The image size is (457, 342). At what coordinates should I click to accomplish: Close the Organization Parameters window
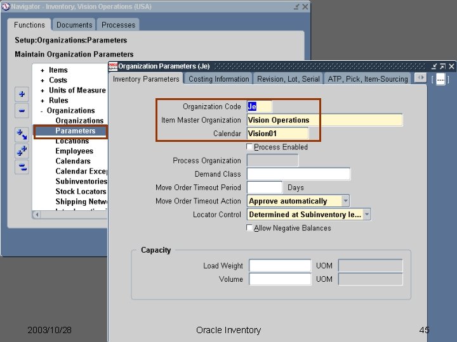coord(451,66)
